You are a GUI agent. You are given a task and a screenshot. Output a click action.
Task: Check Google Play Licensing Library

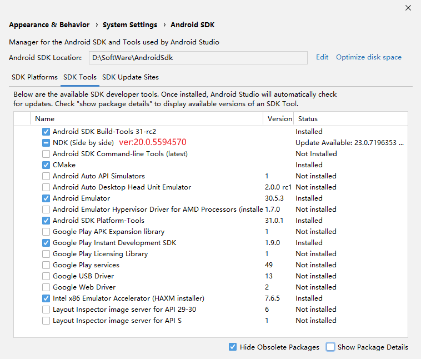pyautogui.click(x=46, y=254)
